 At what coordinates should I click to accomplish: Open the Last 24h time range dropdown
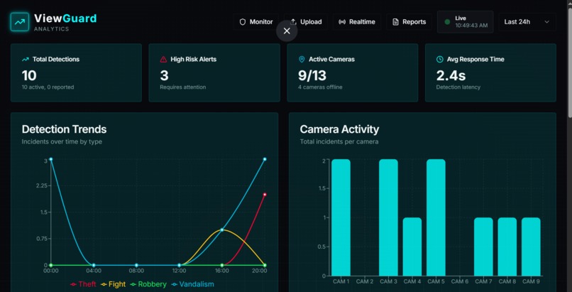(527, 22)
